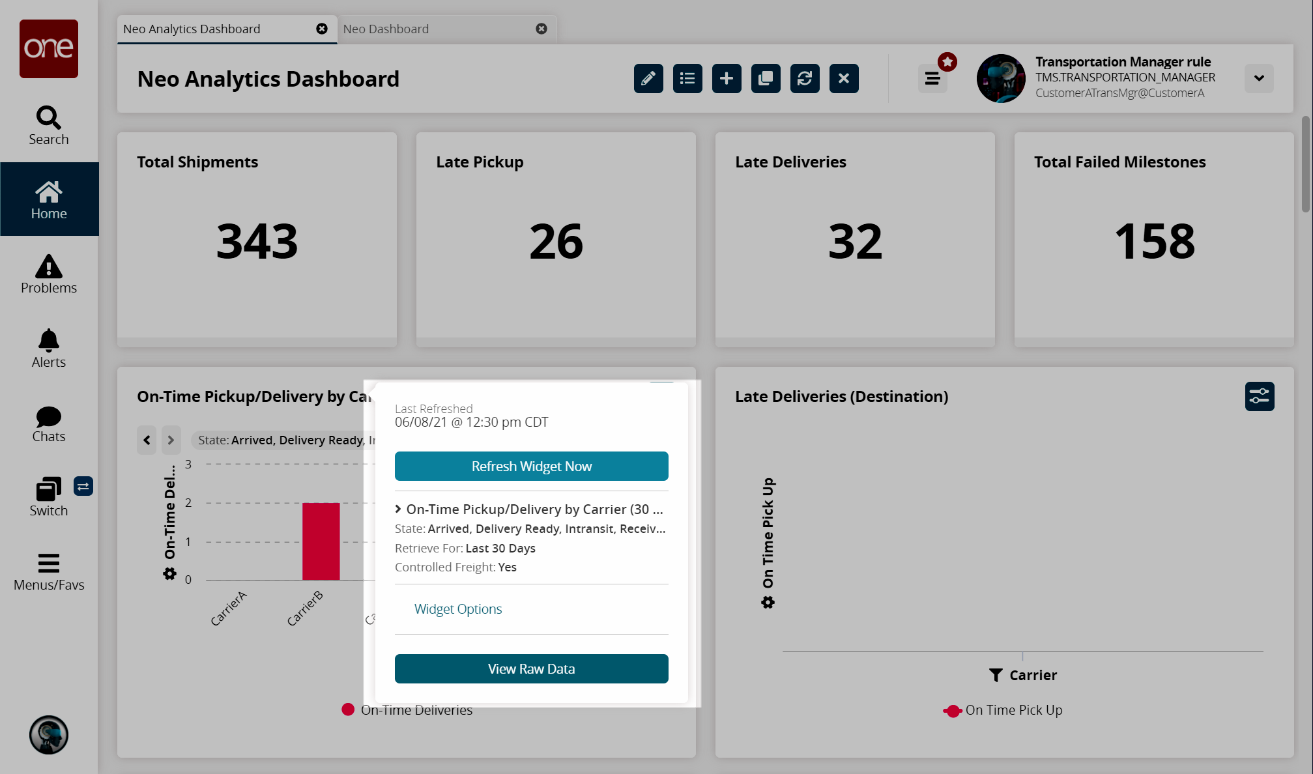1313x774 pixels.
Task: Go to next filter with right chevron
Action: (171, 440)
